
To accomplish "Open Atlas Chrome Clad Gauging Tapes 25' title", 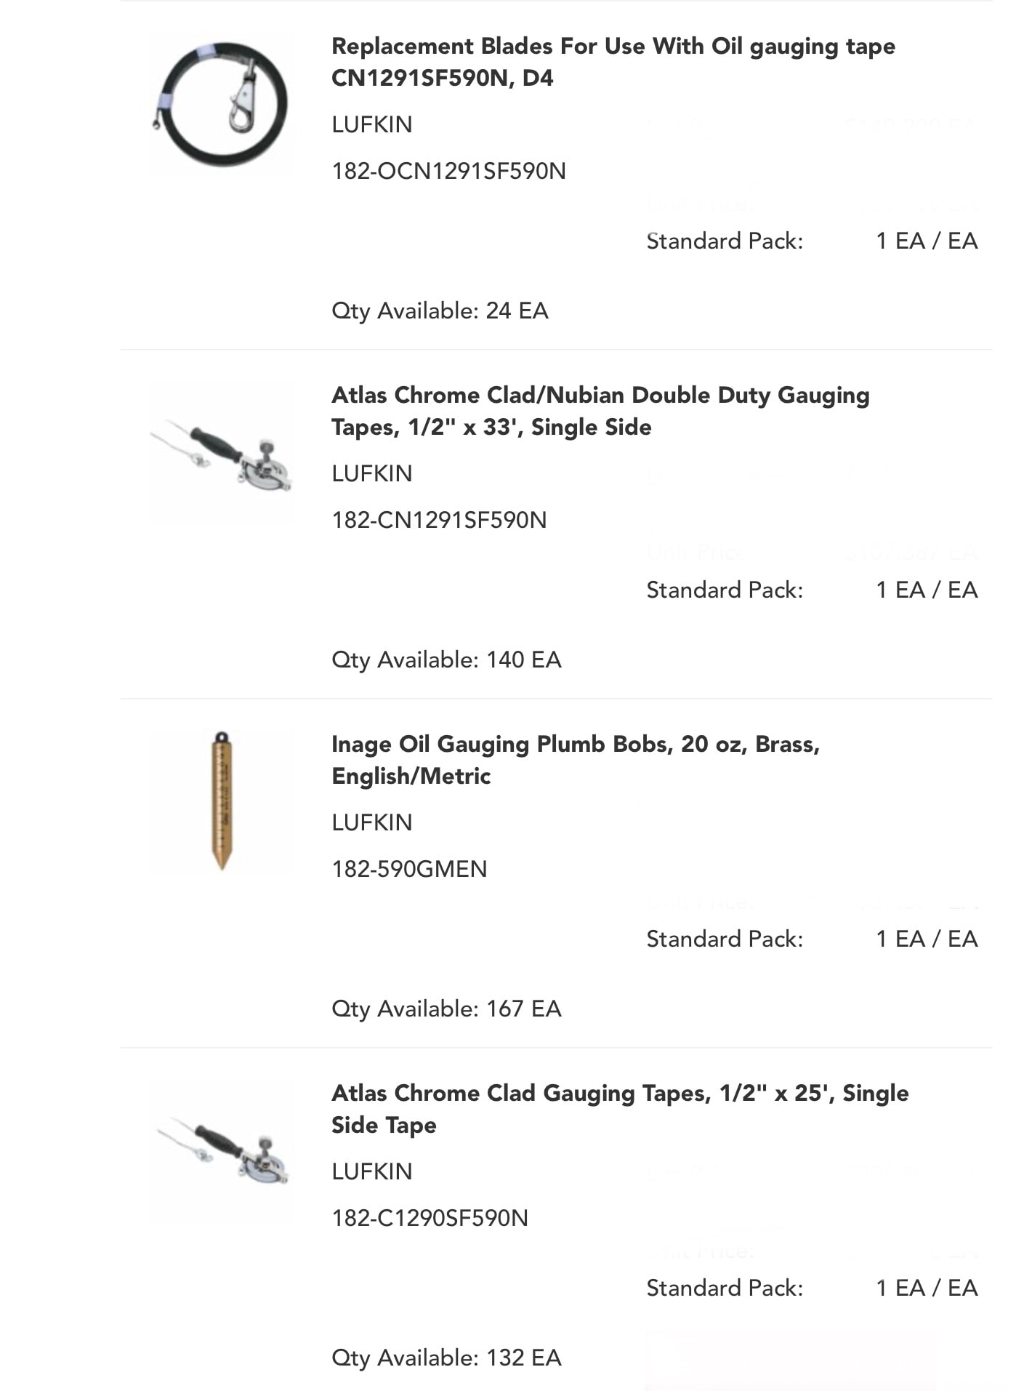I will pos(620,1109).
